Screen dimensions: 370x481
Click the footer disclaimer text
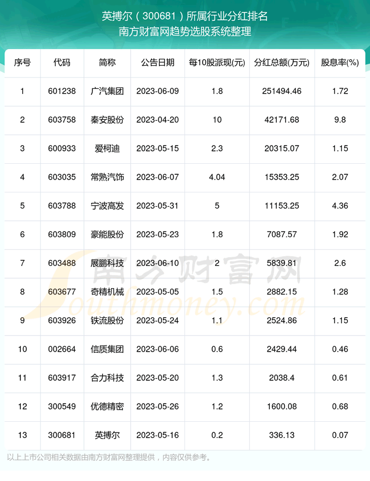(110, 457)
